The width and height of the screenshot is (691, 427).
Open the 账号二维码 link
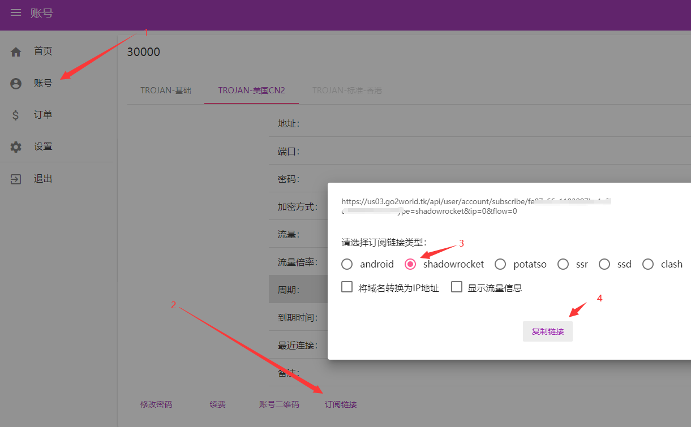pyautogui.click(x=279, y=404)
